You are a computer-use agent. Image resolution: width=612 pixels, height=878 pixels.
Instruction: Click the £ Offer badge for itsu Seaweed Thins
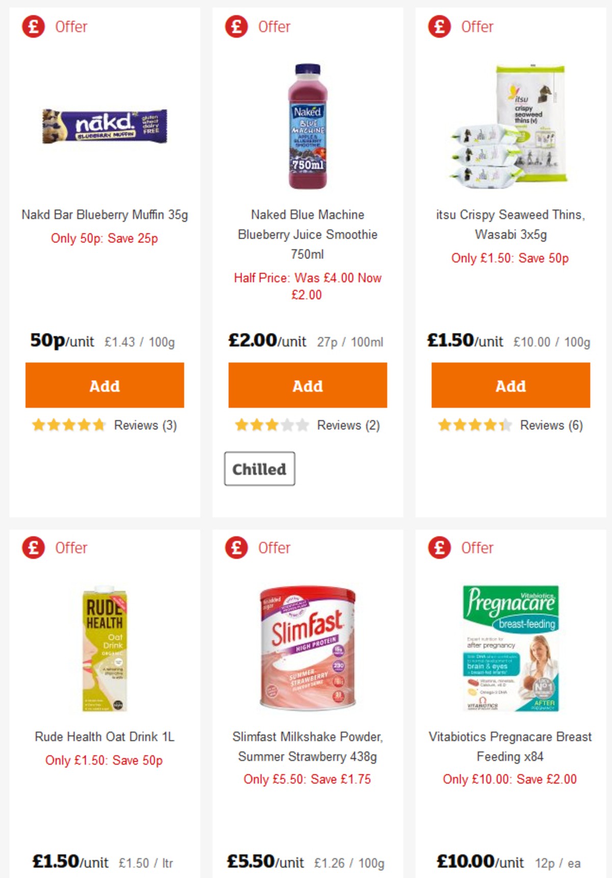(439, 27)
